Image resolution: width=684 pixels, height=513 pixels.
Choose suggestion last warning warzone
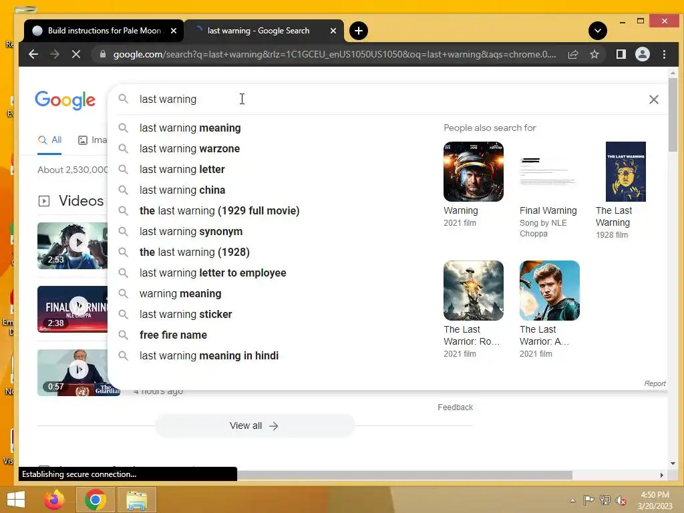[189, 149]
